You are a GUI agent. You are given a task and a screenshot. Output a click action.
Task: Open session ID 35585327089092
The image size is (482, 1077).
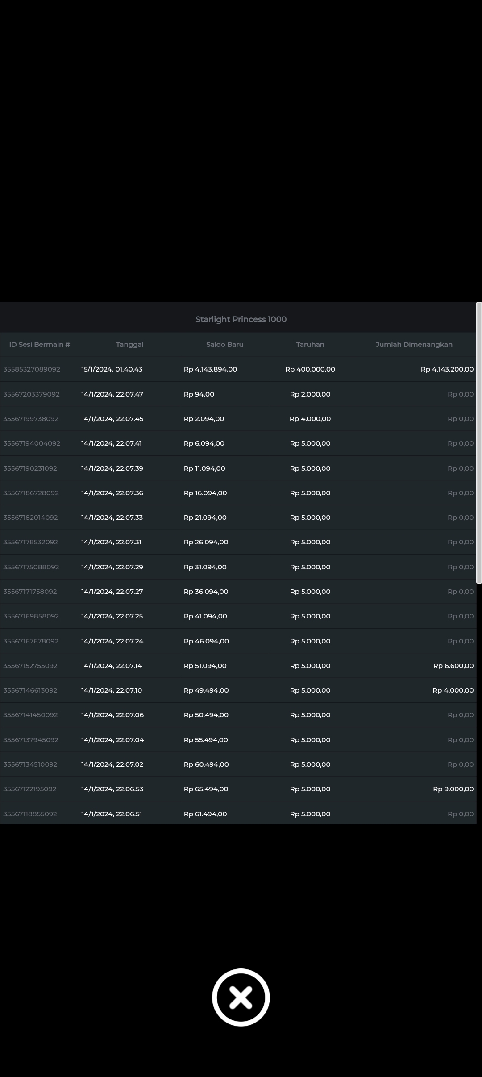[32, 369]
